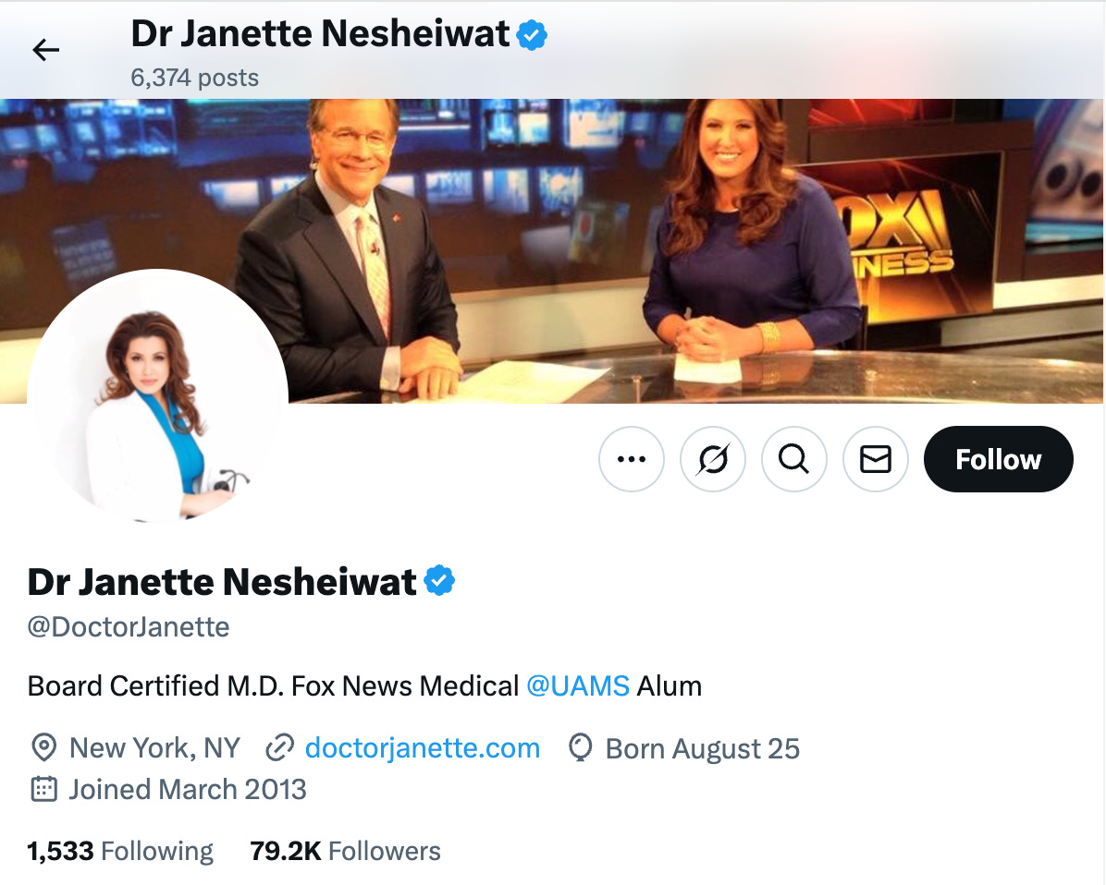Open direct message envelope icon

click(x=876, y=459)
